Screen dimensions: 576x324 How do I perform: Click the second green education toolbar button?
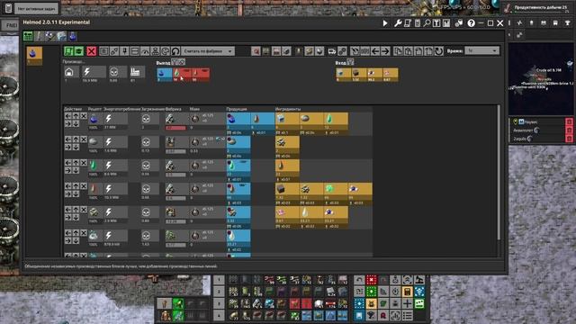(x=78, y=51)
